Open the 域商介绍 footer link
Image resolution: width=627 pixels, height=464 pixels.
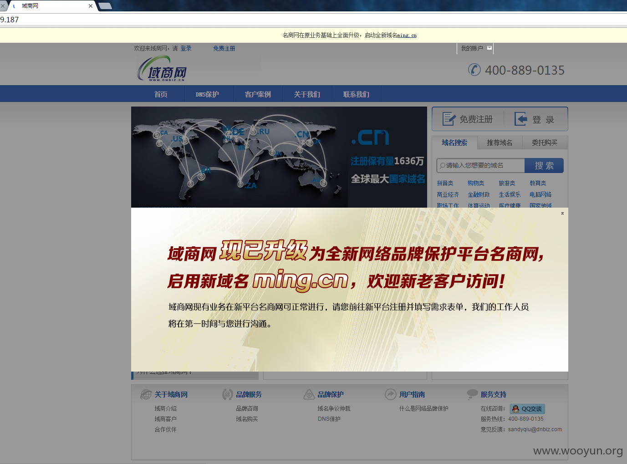point(165,408)
